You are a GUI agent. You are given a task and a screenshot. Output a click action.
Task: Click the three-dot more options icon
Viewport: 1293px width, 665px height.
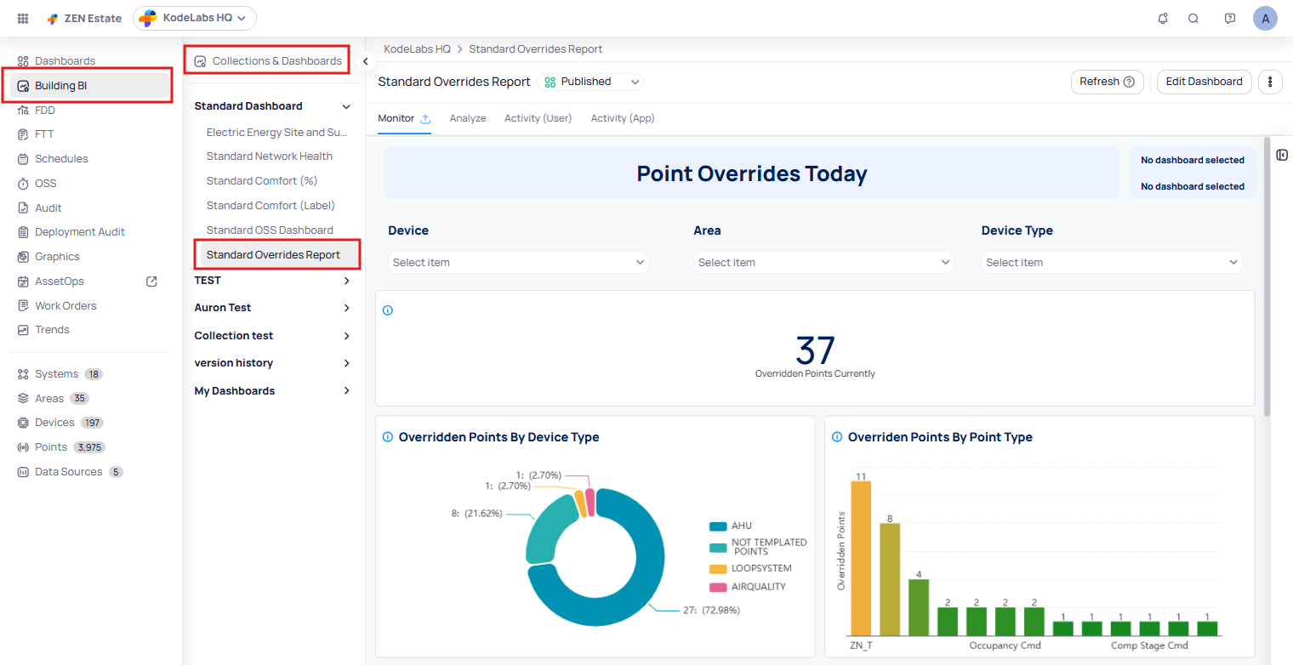(x=1270, y=82)
